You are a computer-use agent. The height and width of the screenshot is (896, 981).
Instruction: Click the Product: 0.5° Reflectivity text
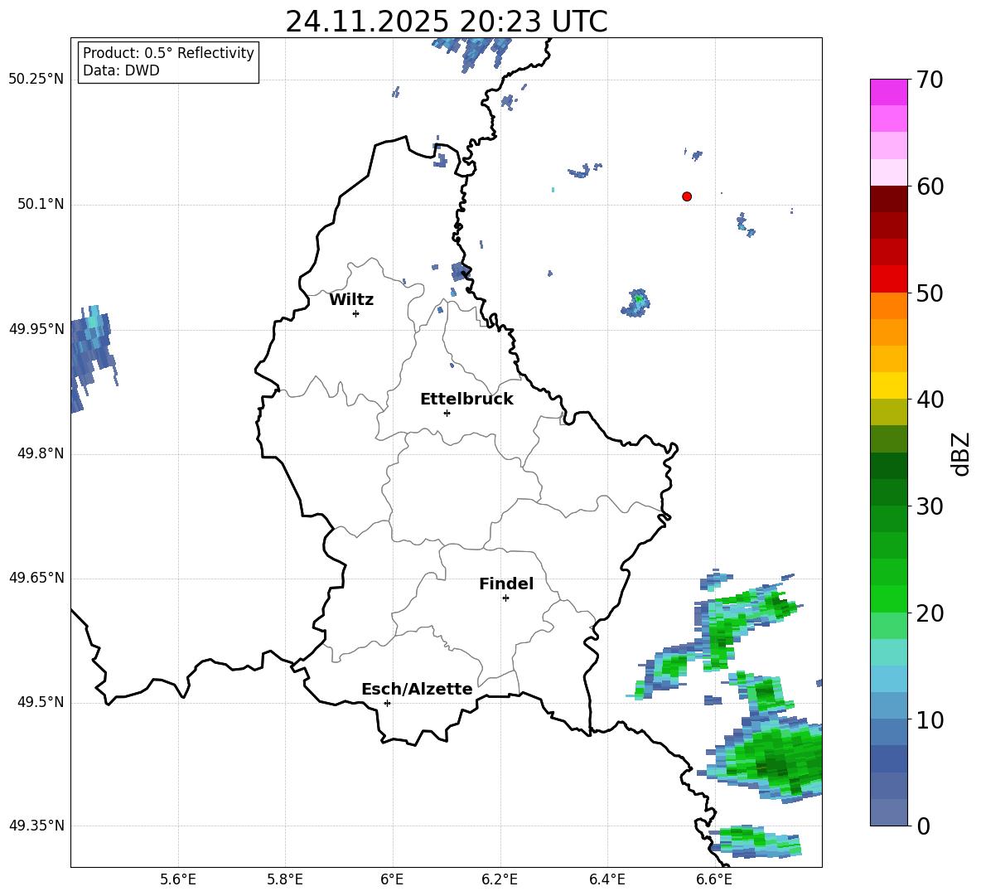(x=168, y=52)
